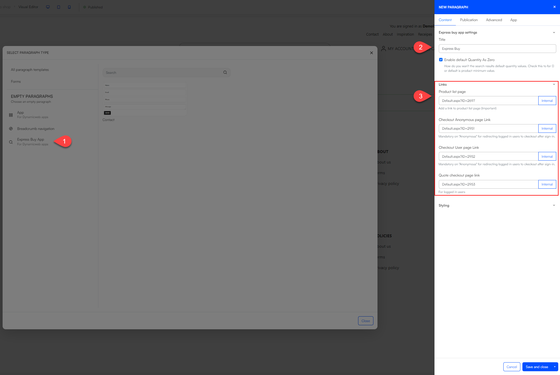The width and height of the screenshot is (560, 375).
Task: Click the Express Buy App search icon
Action: pyautogui.click(x=11, y=142)
